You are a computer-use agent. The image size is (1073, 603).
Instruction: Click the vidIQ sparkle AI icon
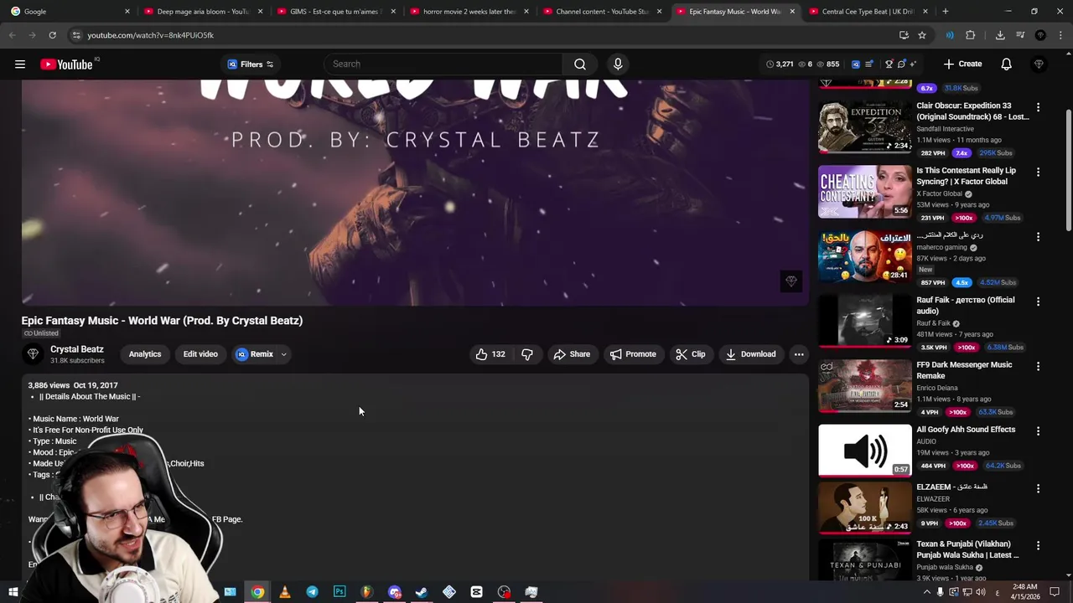tap(913, 64)
